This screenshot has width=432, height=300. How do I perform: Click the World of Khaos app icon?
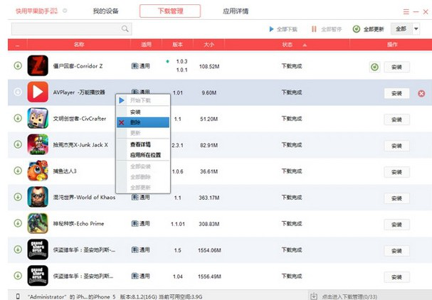click(x=38, y=197)
